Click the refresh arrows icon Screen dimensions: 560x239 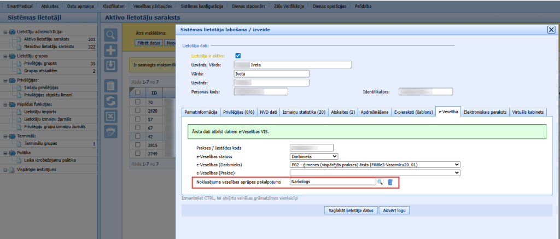coord(111,101)
